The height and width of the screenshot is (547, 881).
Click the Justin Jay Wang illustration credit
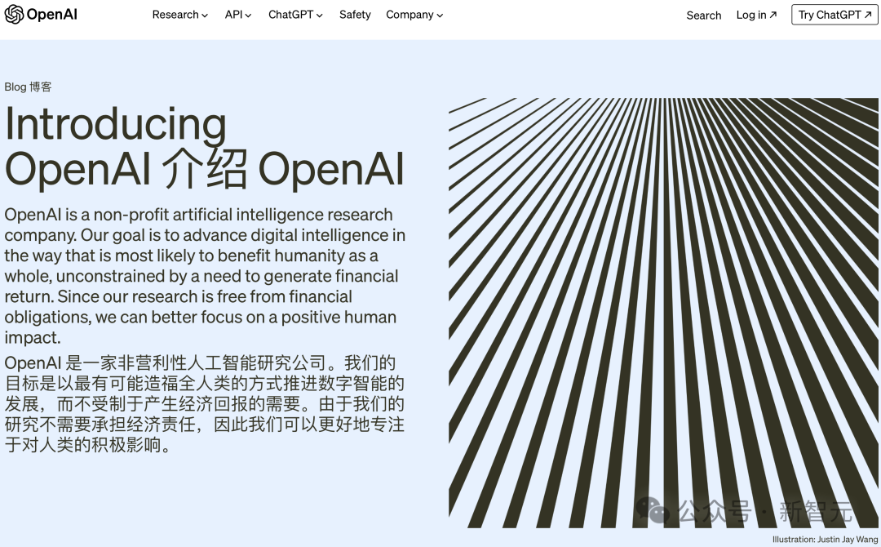[x=824, y=540]
